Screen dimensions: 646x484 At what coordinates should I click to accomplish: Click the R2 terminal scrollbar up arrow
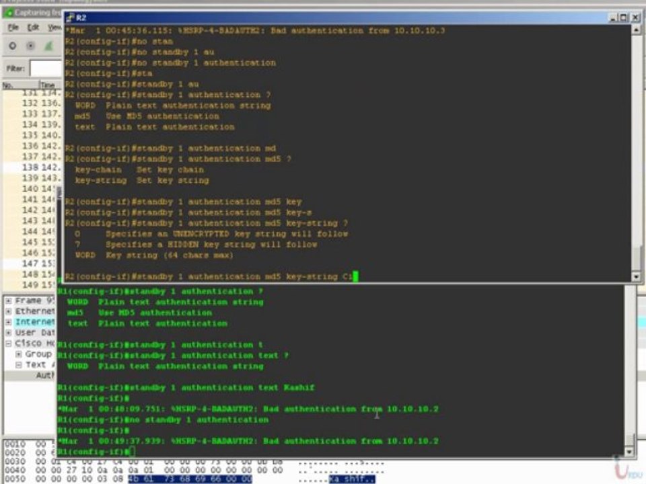[636, 30]
